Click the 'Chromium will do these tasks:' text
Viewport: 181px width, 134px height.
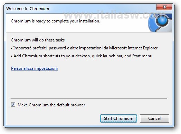[x=38, y=40]
